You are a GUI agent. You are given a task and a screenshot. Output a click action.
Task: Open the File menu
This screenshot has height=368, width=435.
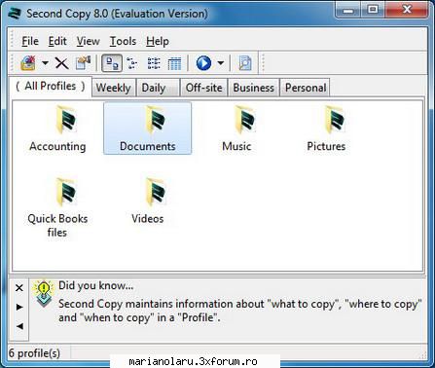(x=30, y=41)
